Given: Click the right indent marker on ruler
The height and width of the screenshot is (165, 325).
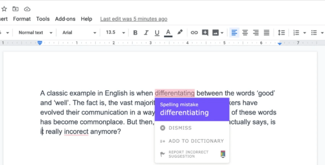Looking at the screenshot, I should 280,43.
